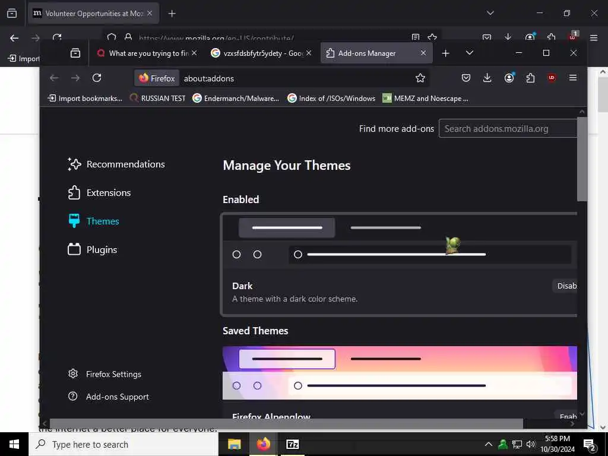Open a new tab in front window

tap(445, 53)
